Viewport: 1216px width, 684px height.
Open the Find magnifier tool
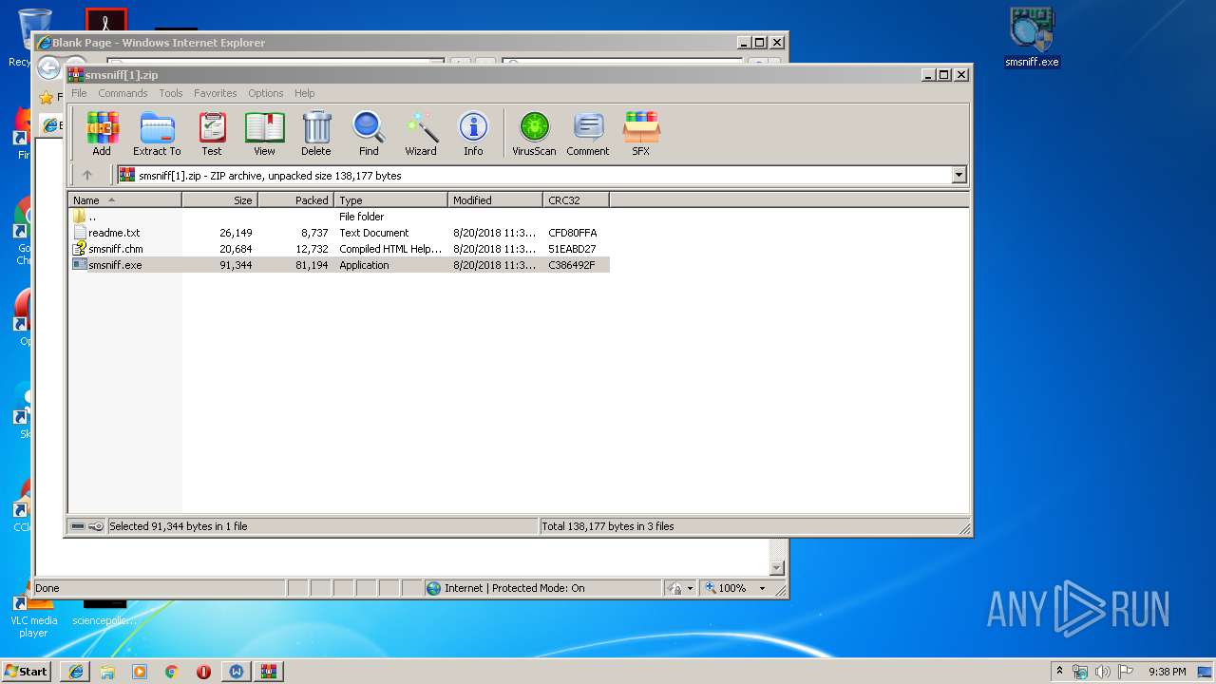click(369, 133)
